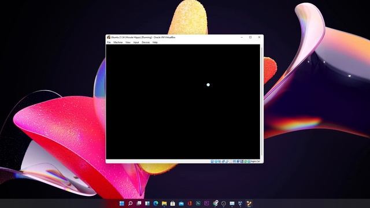Open the Mail app from the taskbar
This screenshot has width=370, height=208.
point(181,203)
